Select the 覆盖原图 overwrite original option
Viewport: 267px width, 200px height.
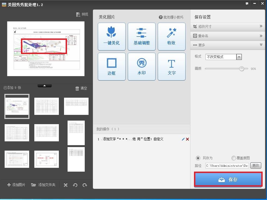pyautogui.click(x=233, y=158)
